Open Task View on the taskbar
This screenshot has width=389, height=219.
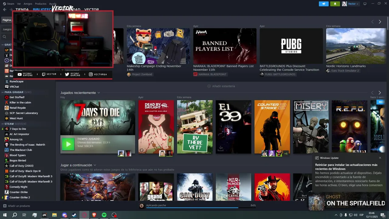tap(24, 215)
